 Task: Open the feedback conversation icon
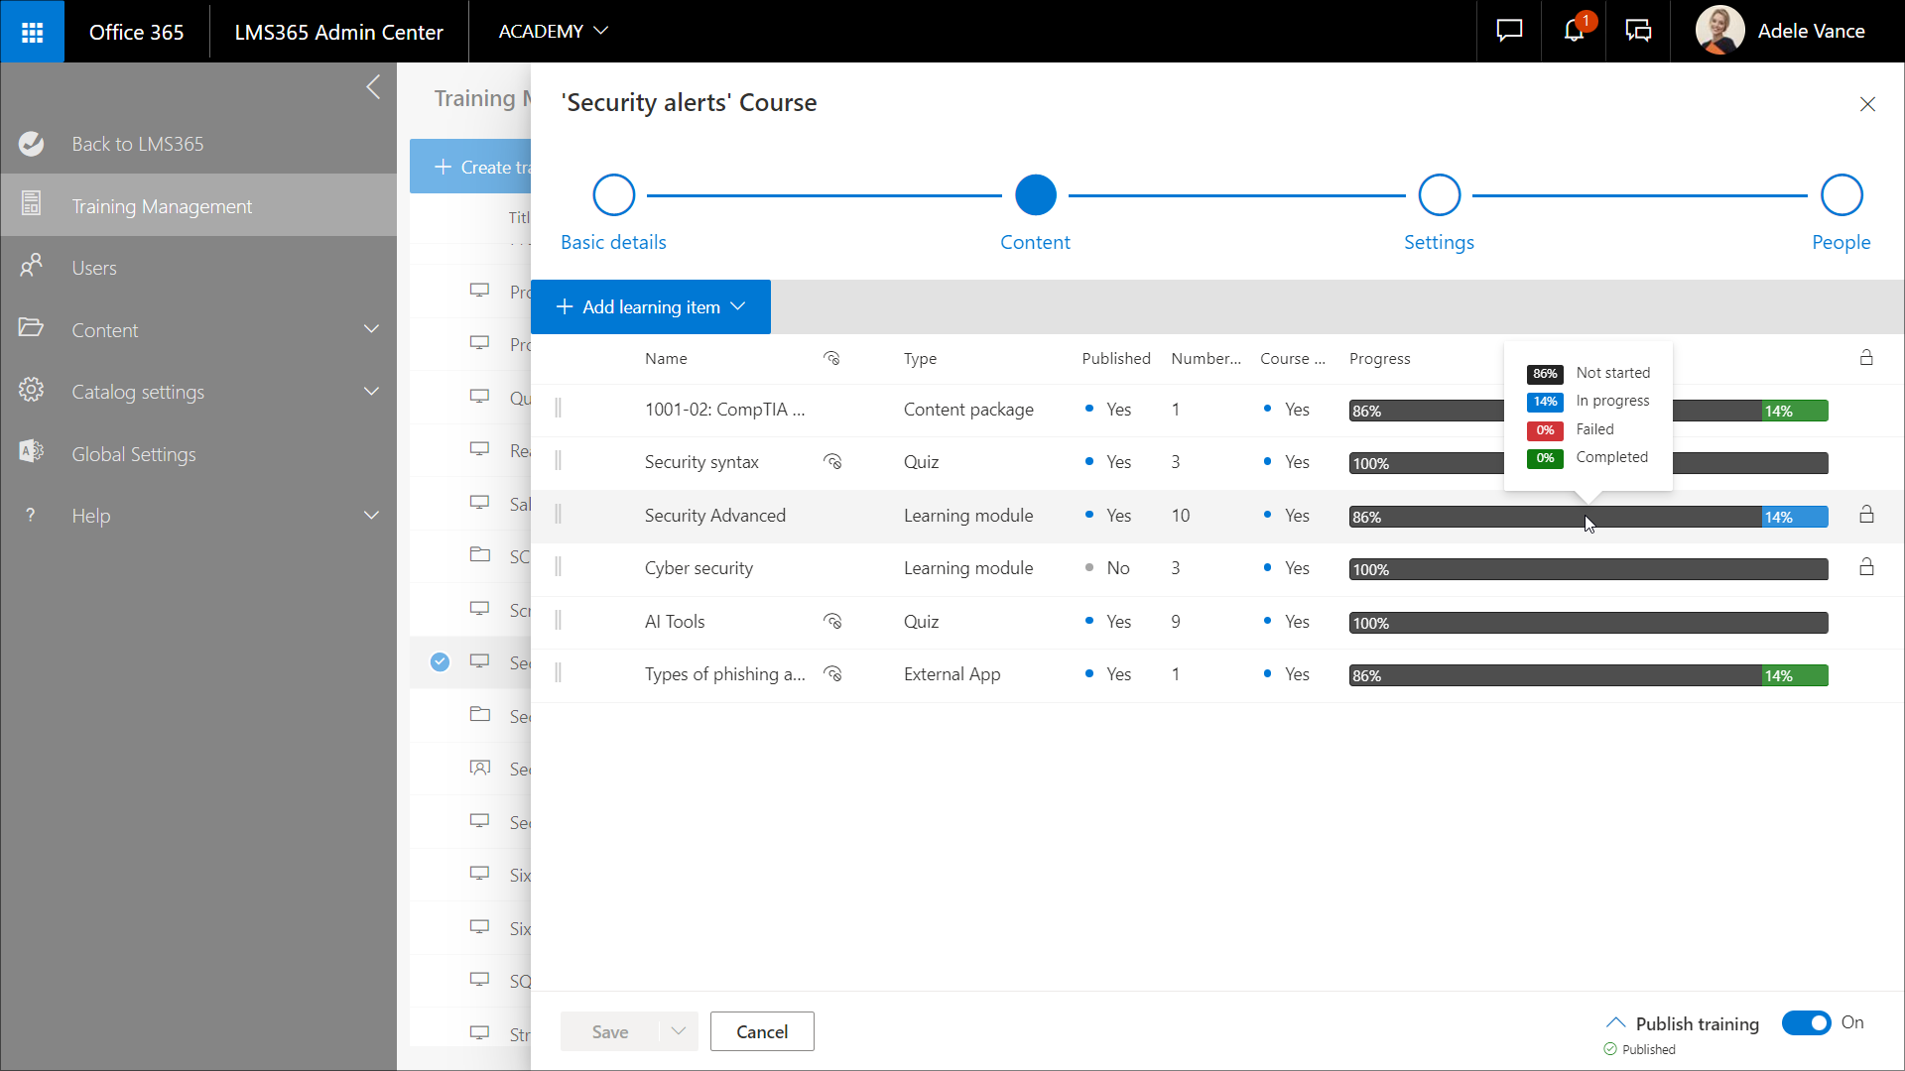click(1638, 31)
